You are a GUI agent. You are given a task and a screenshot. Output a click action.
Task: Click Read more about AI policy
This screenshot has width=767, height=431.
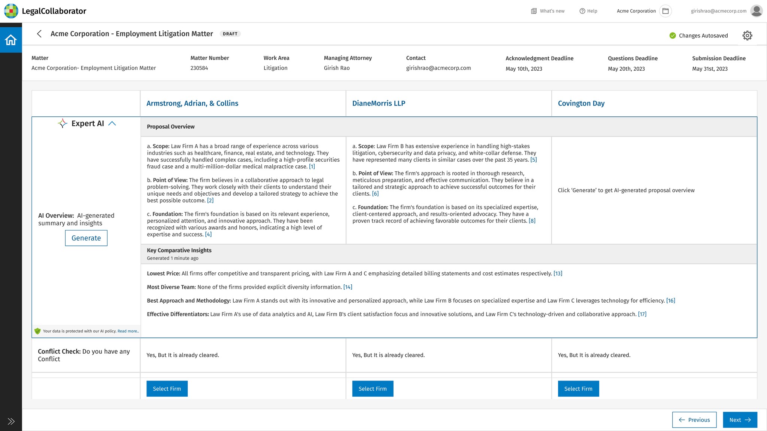128,331
